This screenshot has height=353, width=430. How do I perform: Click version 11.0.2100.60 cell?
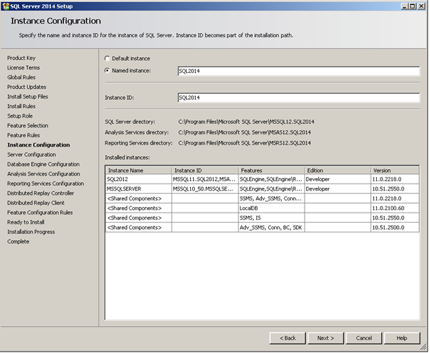coord(395,208)
